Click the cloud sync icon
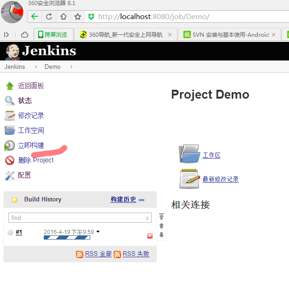The height and width of the screenshot is (294, 289). point(25,35)
